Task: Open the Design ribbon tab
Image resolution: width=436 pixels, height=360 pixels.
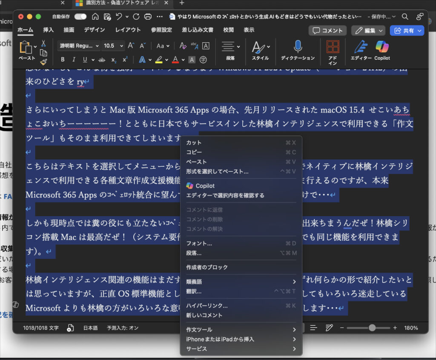Action: [x=94, y=30]
